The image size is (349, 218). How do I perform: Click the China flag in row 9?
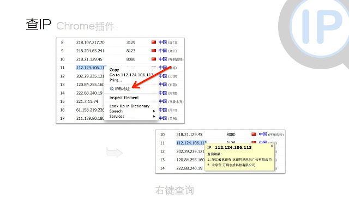154,50
